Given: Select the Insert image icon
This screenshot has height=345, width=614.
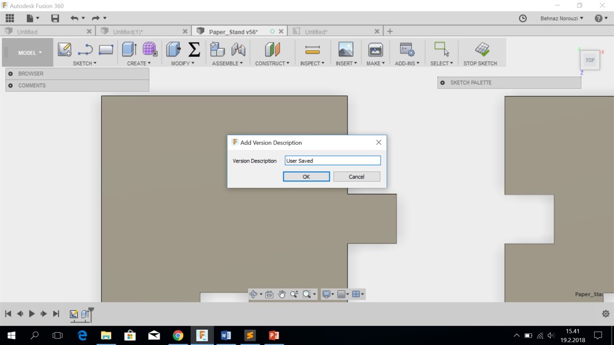Looking at the screenshot, I should [x=346, y=50].
